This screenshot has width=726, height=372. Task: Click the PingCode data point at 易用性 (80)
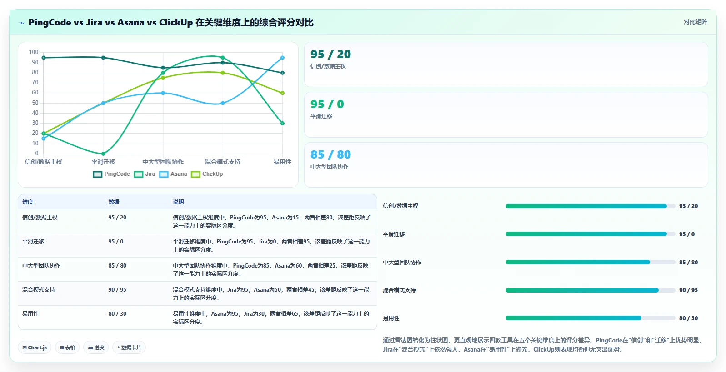282,73
